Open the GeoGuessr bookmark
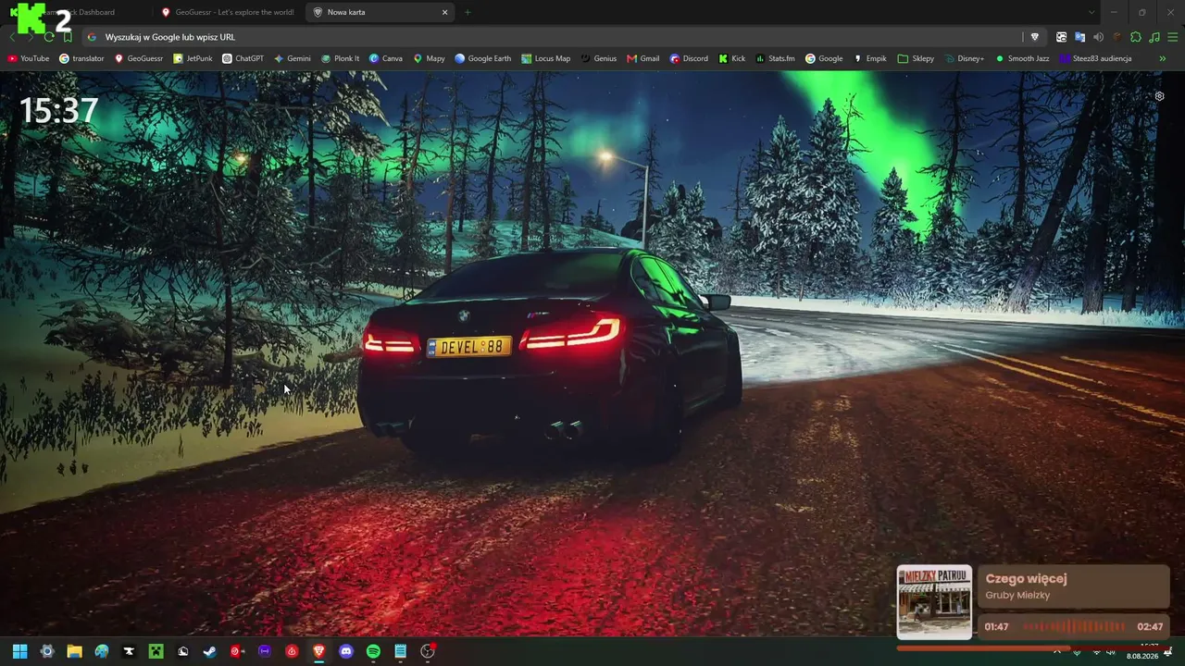Viewport: 1185px width, 666px height. [138, 58]
